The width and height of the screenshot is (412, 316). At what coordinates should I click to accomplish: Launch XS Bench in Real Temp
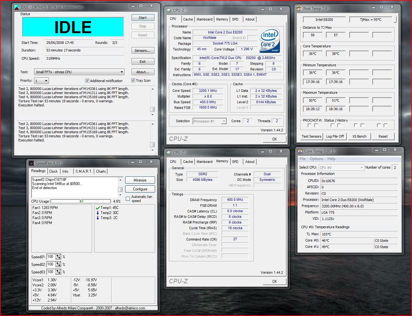pyautogui.click(x=359, y=136)
